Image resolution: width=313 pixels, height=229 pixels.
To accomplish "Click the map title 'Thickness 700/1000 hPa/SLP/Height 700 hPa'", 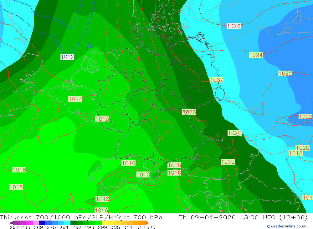I will (x=81, y=217).
